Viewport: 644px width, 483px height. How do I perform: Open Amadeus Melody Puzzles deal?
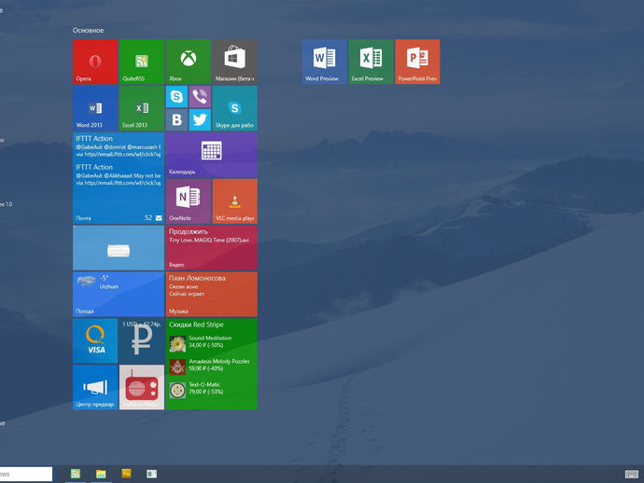click(x=209, y=366)
